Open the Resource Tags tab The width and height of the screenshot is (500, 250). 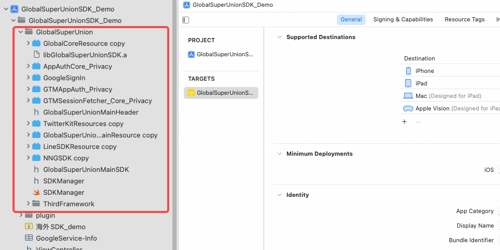pos(465,19)
